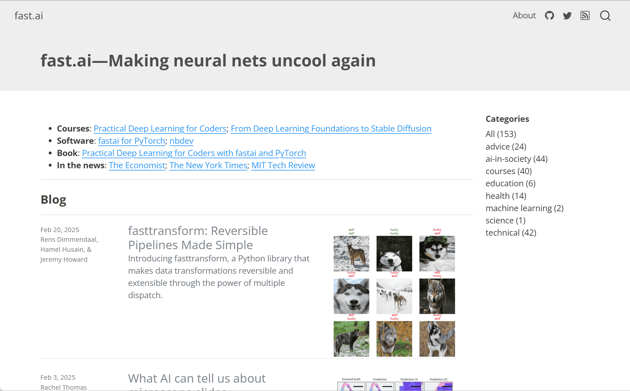Filter posts by technical category
This screenshot has height=391, width=630.
pyautogui.click(x=511, y=233)
